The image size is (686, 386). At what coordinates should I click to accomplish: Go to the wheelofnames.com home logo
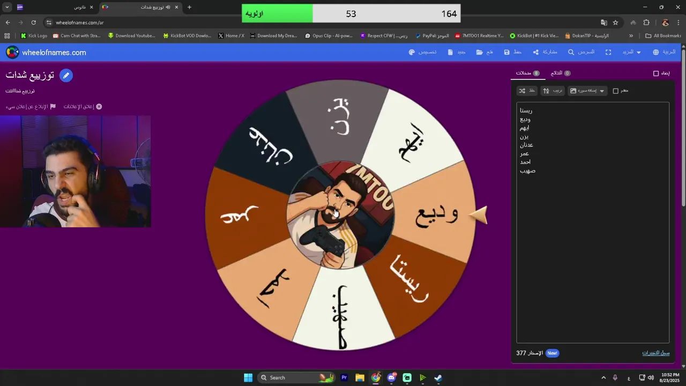click(46, 52)
